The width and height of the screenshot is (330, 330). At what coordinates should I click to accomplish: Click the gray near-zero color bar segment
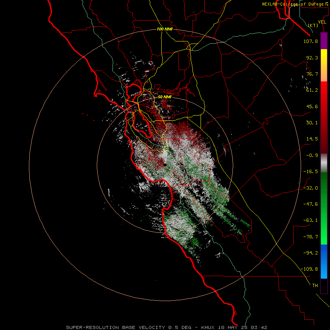[324, 162]
